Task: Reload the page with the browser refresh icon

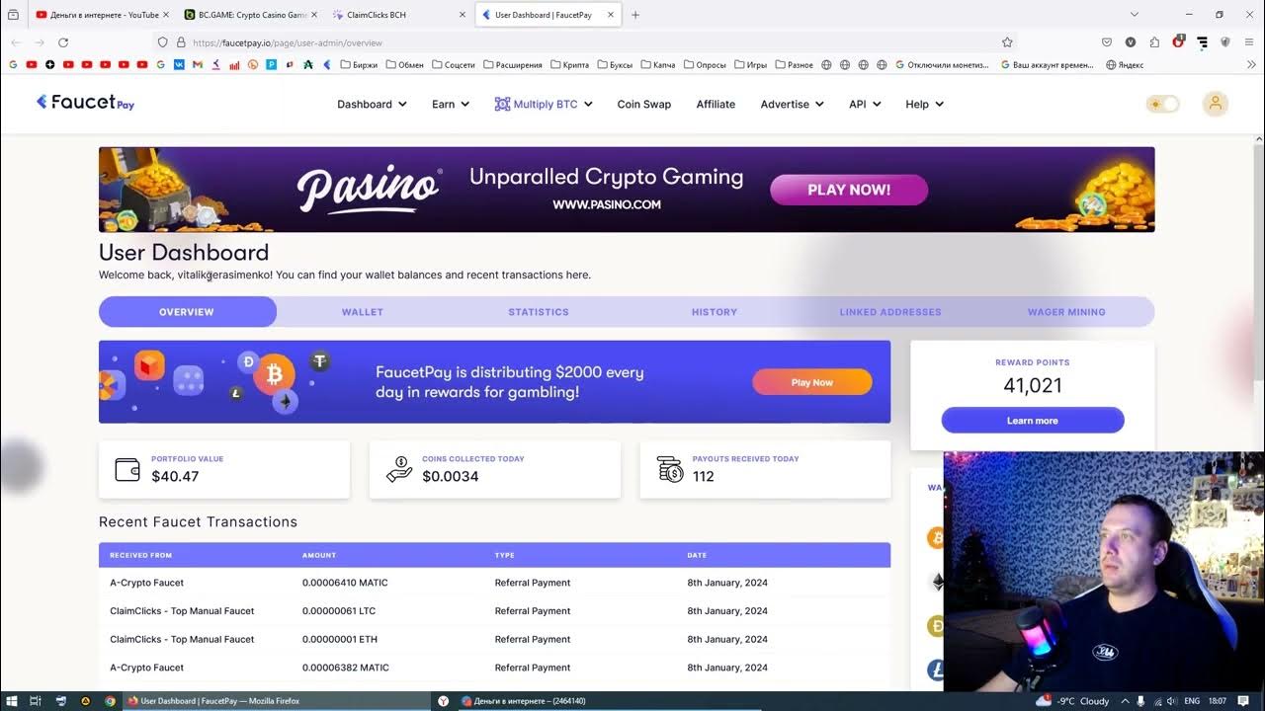Action: pos(63,42)
